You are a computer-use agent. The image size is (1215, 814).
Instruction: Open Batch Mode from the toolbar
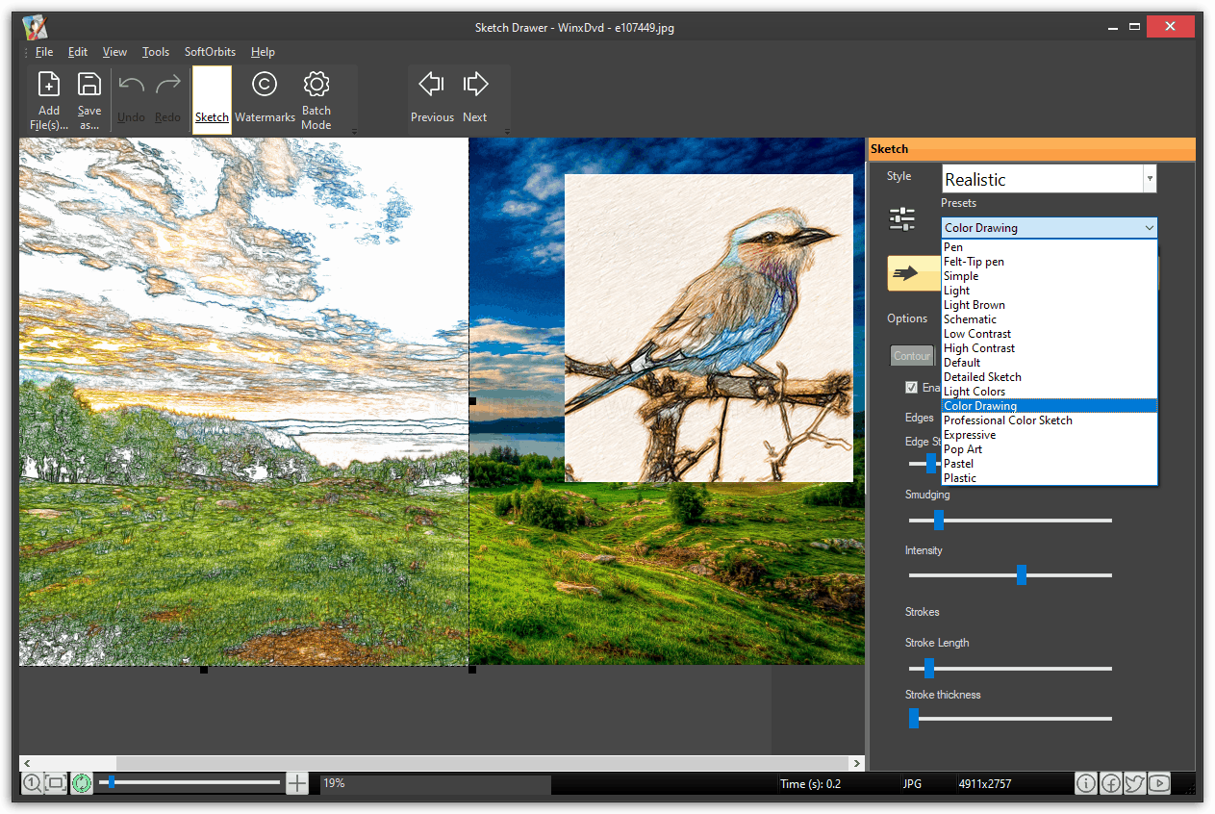316,99
